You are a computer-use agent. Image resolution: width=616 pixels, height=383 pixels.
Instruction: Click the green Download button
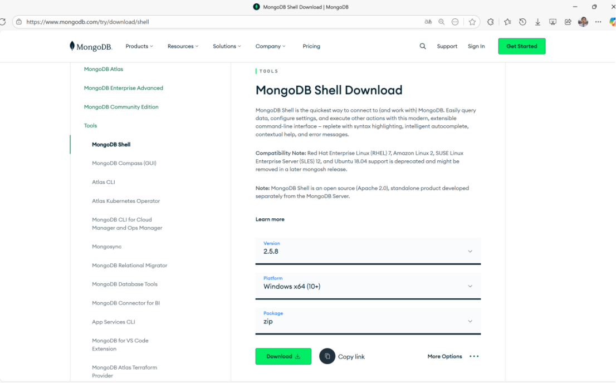tap(283, 356)
